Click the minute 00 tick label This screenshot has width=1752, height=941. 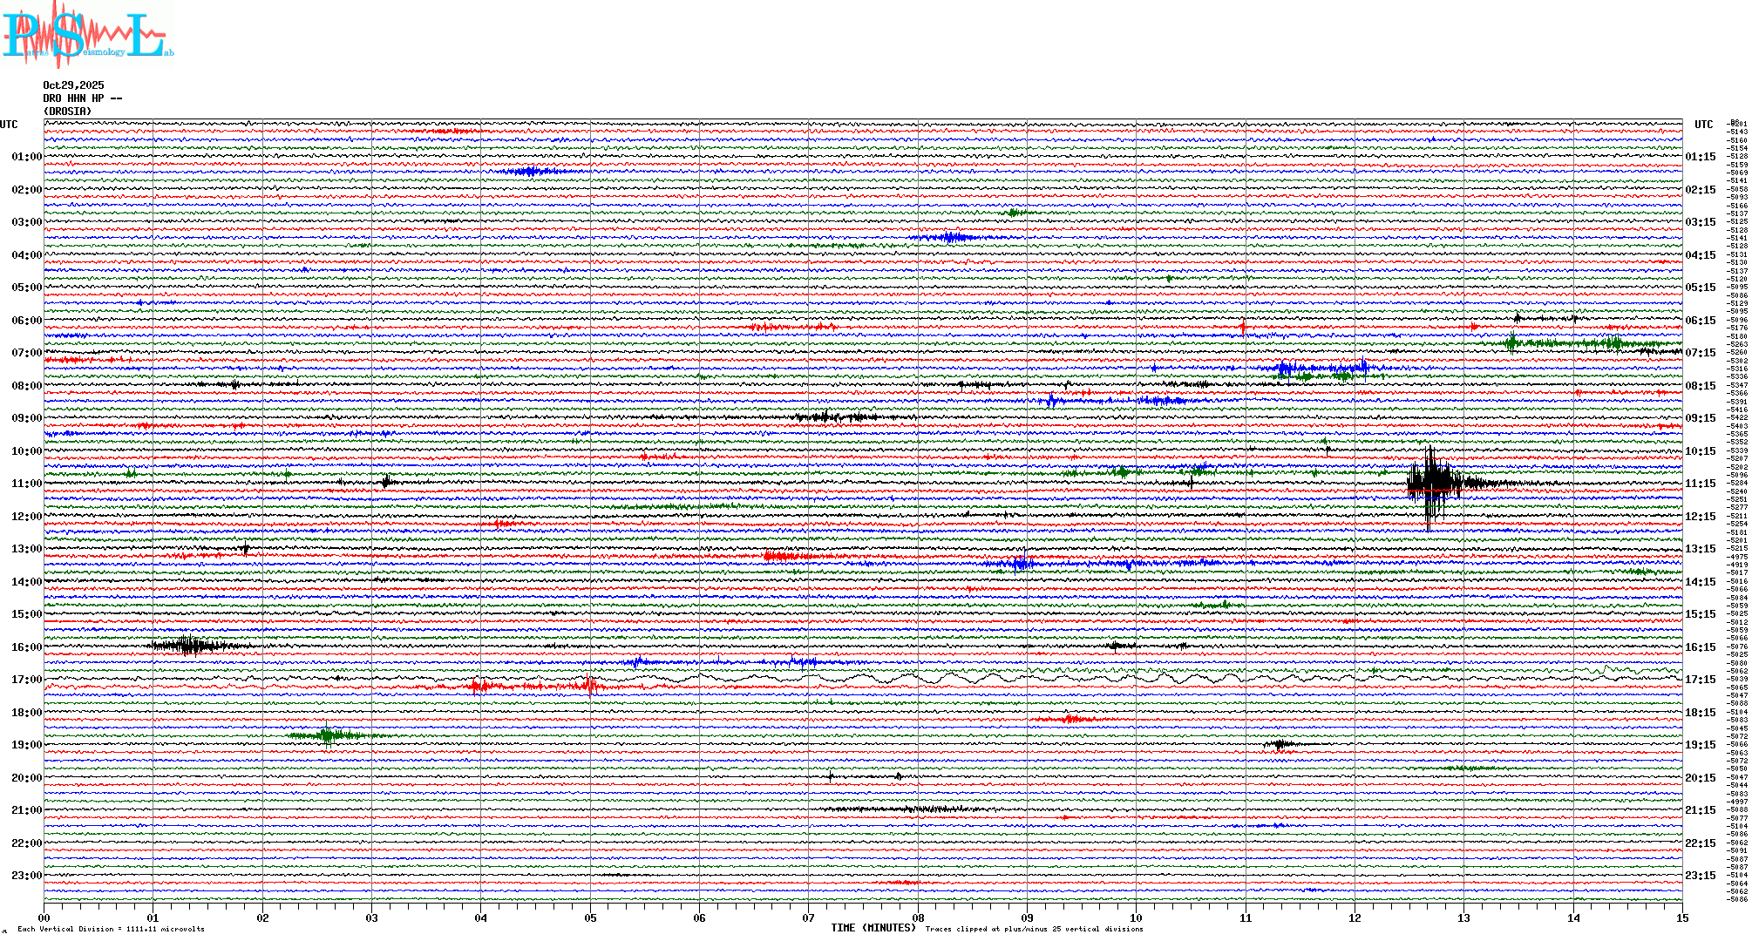coord(44,917)
